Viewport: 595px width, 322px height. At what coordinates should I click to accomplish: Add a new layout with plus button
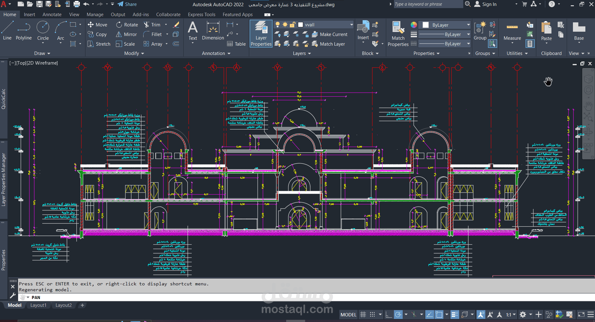point(82,305)
